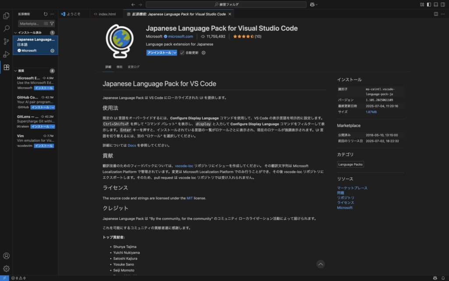The image size is (449, 281).
Task: Open the Run and Debug view
Action: [6, 54]
